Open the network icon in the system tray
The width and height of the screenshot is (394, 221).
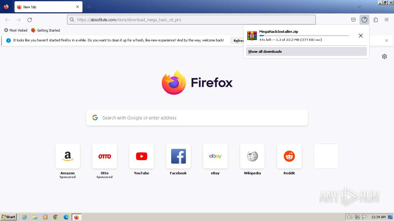(357, 217)
